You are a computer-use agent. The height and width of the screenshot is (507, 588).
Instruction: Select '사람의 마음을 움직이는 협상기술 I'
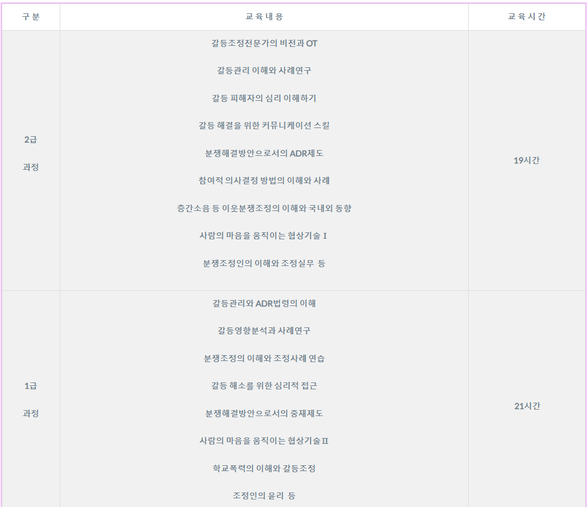point(264,236)
